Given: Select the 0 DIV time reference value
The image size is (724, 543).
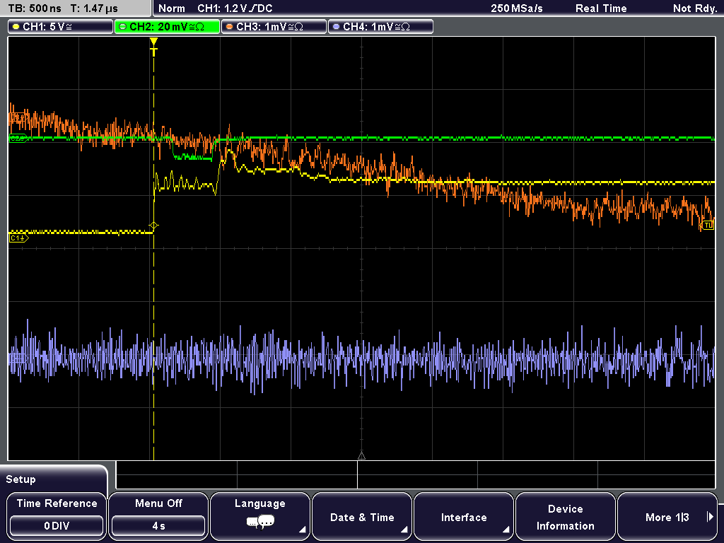Looking at the screenshot, I should coord(57,526).
